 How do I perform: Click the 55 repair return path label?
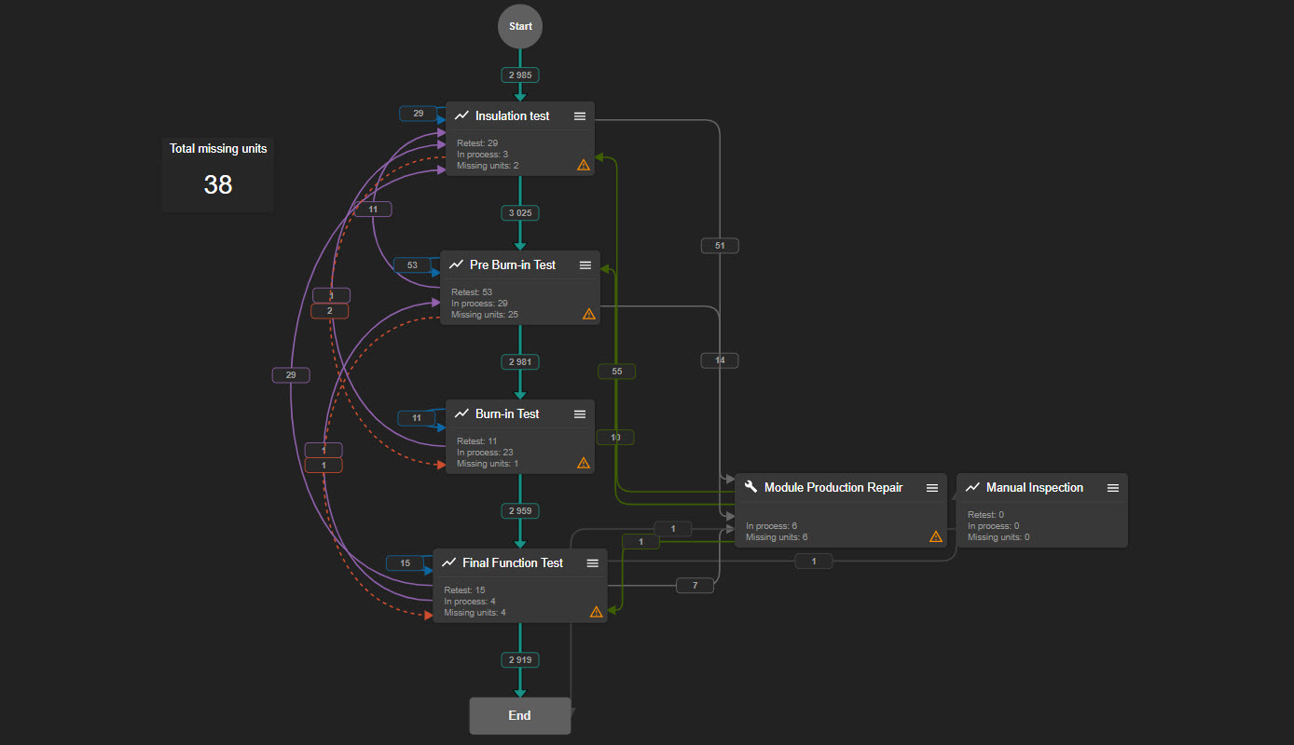pos(616,372)
